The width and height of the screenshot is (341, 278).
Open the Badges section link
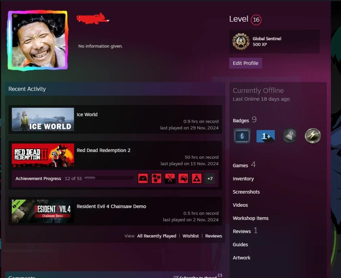[x=241, y=121]
